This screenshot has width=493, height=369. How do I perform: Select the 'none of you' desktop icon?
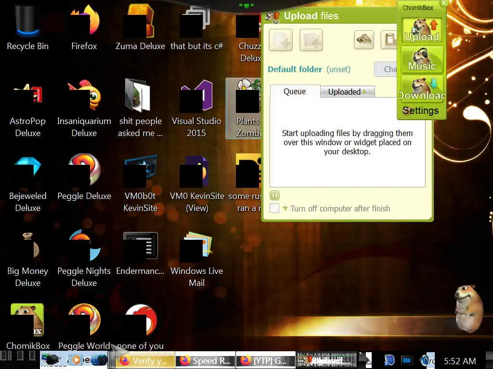coord(140,326)
